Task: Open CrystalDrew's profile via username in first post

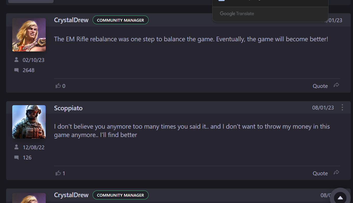Action: click(x=71, y=20)
